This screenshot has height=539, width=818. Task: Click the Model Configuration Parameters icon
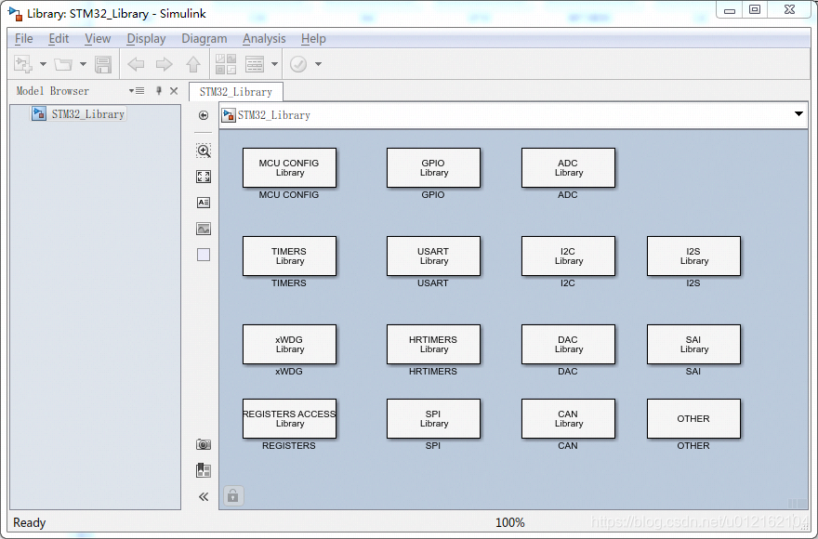pyautogui.click(x=255, y=64)
